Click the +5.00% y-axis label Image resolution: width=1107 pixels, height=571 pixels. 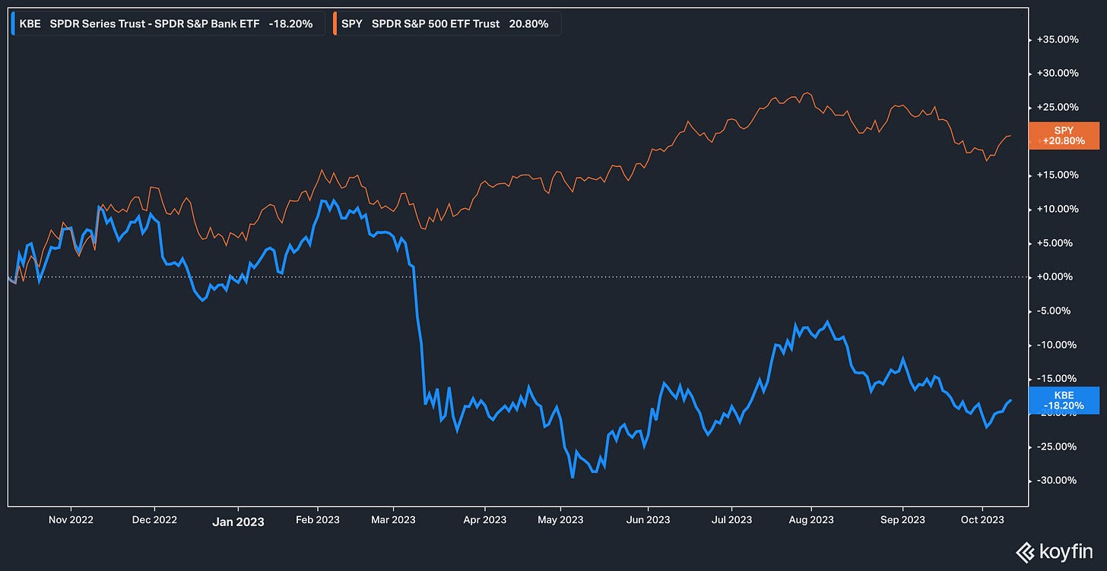(x=1055, y=243)
